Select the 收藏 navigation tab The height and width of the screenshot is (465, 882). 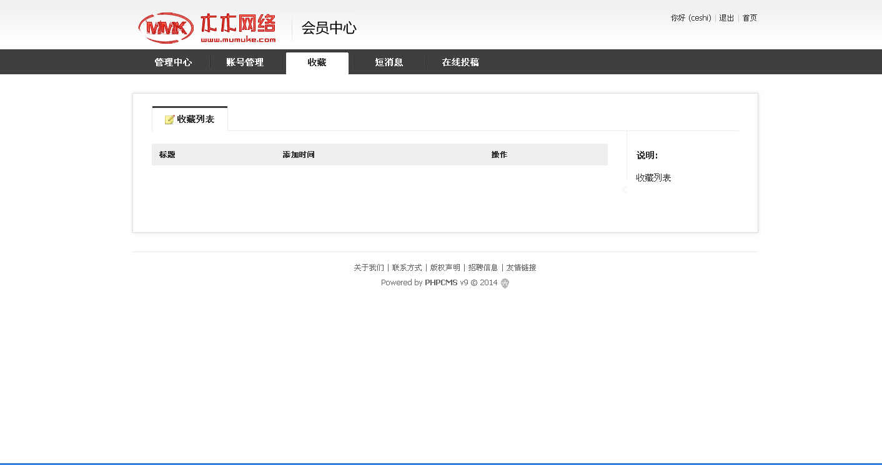tap(317, 63)
